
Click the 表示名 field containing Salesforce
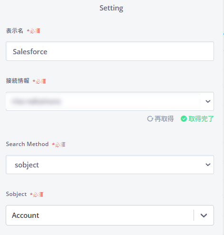[110, 51]
